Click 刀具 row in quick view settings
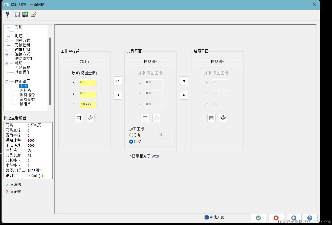The height and width of the screenshot is (225, 332). (28, 125)
